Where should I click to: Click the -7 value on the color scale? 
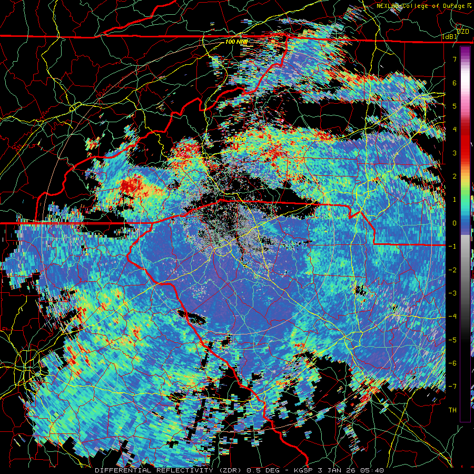pos(452,387)
